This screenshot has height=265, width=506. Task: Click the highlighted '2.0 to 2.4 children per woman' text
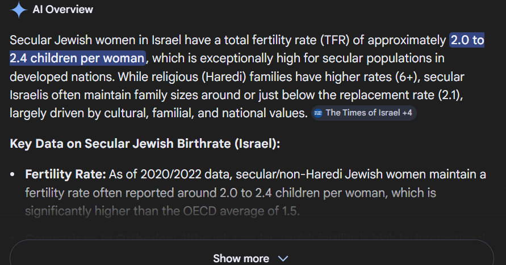[x=77, y=58]
